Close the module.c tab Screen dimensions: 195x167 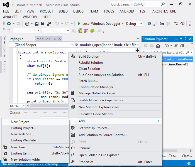[60, 39]
